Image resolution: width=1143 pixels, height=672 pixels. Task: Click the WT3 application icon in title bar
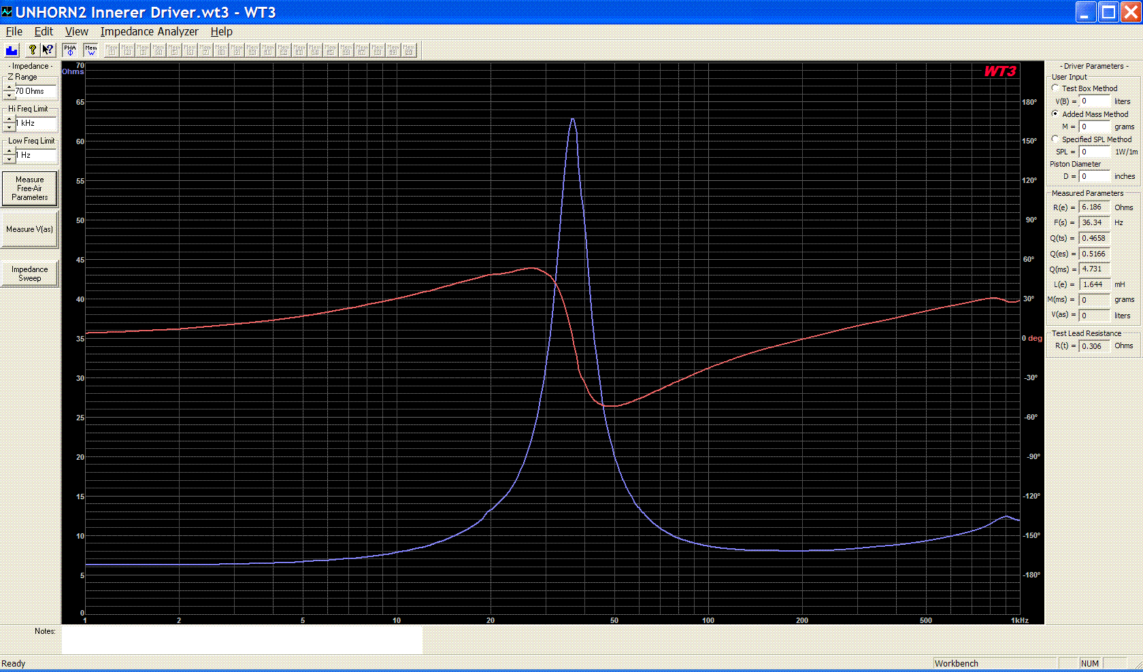pyautogui.click(x=7, y=12)
